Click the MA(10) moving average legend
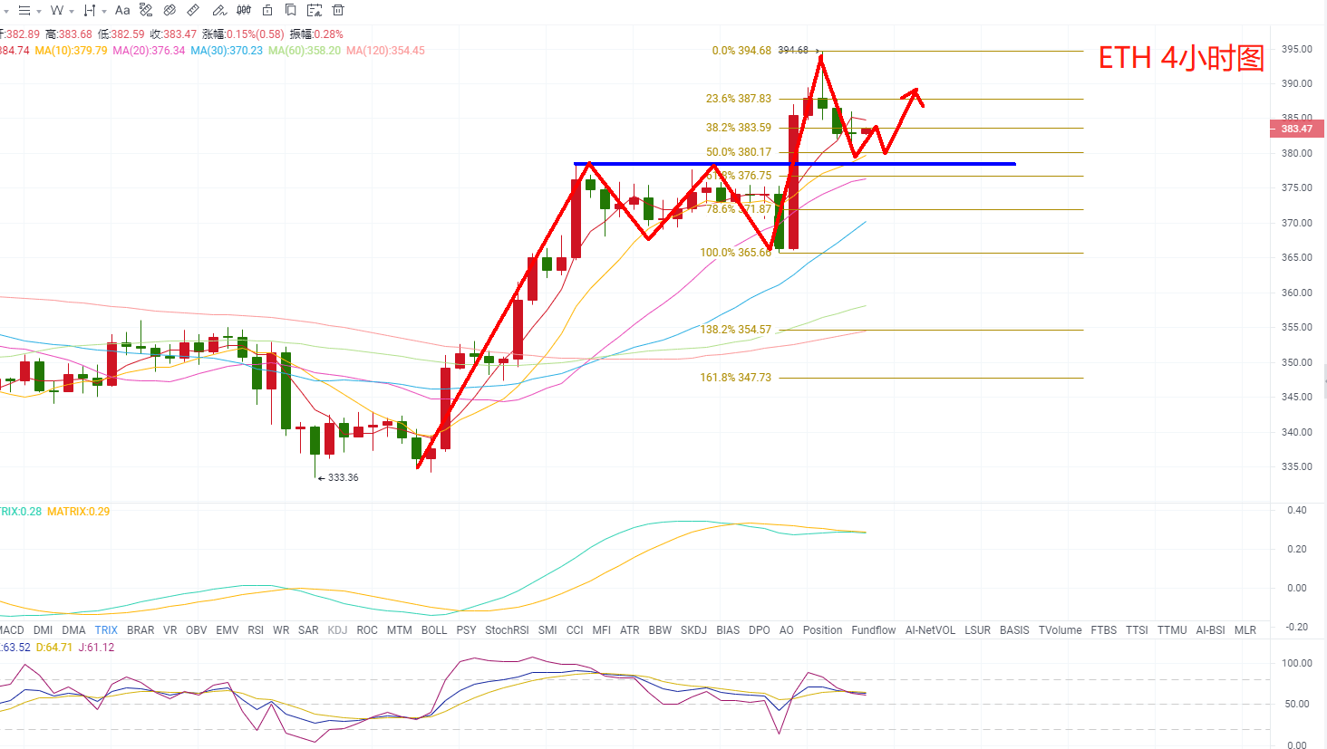1327x749 pixels. [71, 51]
